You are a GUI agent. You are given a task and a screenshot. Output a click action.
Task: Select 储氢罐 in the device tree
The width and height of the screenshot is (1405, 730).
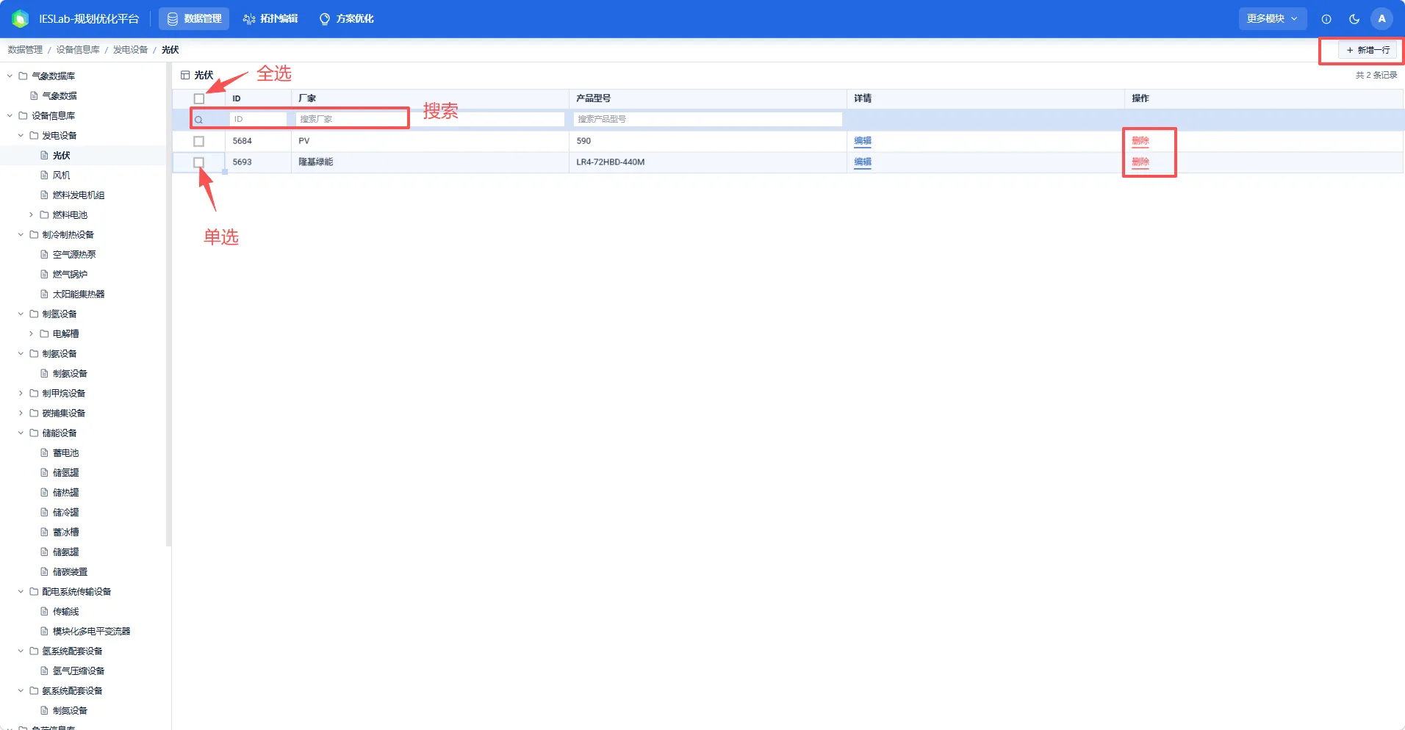pyautogui.click(x=65, y=472)
